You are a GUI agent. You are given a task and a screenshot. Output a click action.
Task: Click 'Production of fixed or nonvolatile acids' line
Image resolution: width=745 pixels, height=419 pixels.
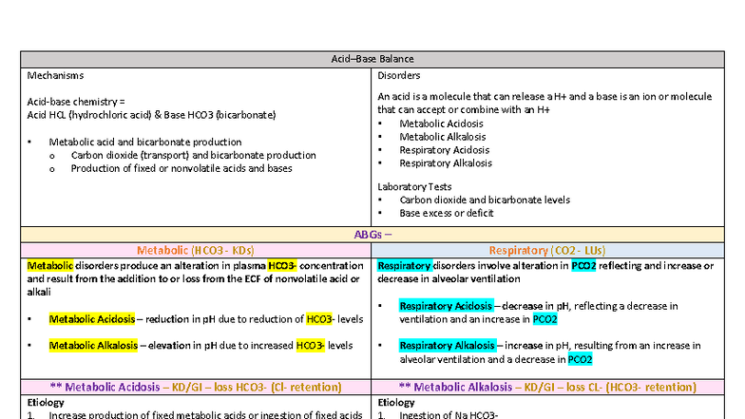pyautogui.click(x=181, y=169)
